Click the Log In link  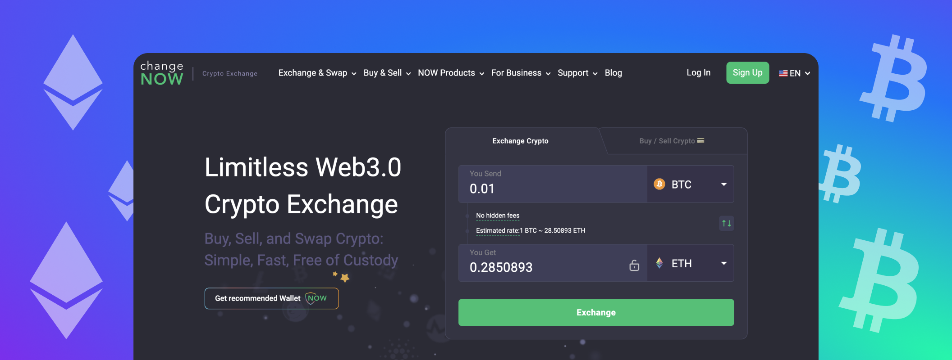(x=699, y=72)
